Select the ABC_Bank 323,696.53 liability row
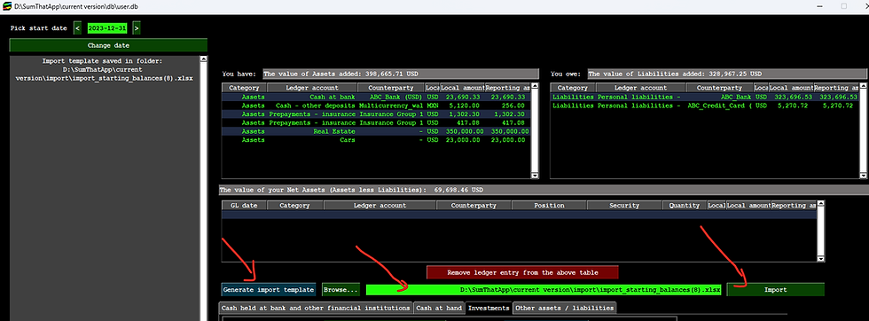869x321 pixels. [704, 97]
